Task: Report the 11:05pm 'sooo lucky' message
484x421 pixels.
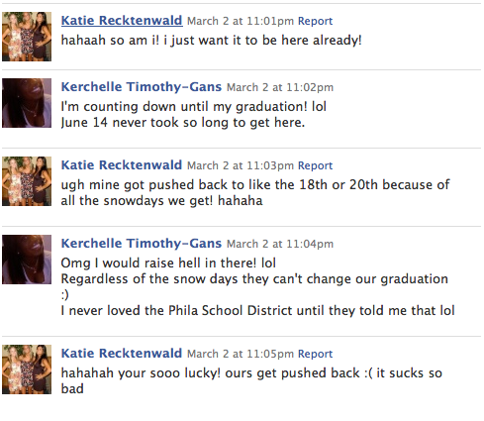Action: [x=315, y=354]
